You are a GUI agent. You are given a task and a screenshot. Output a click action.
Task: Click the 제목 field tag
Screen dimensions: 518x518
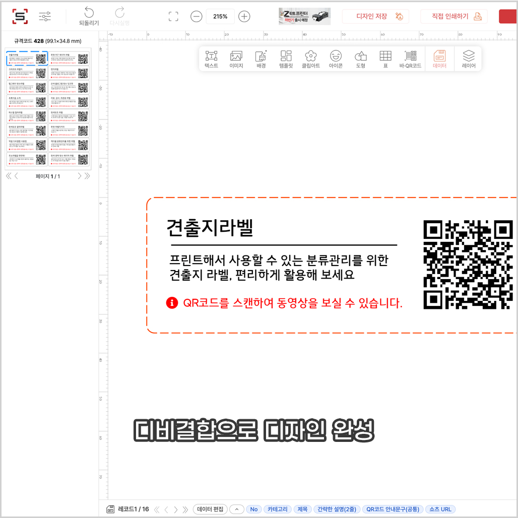[302, 509]
